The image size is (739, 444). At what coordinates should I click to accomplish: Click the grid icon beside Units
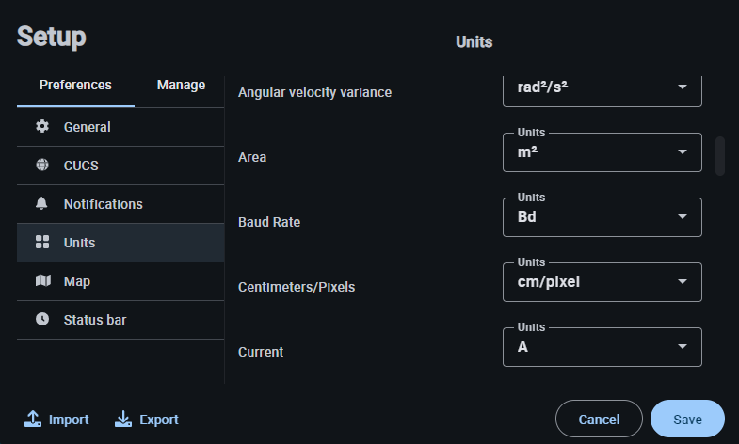tap(42, 243)
